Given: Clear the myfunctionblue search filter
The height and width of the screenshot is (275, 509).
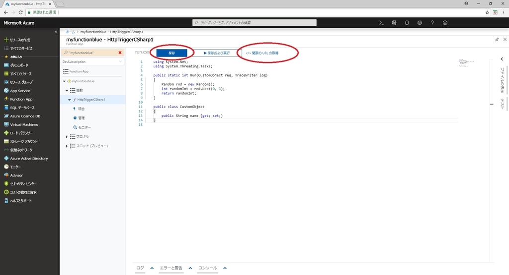Looking at the screenshot, I should click(x=120, y=53).
